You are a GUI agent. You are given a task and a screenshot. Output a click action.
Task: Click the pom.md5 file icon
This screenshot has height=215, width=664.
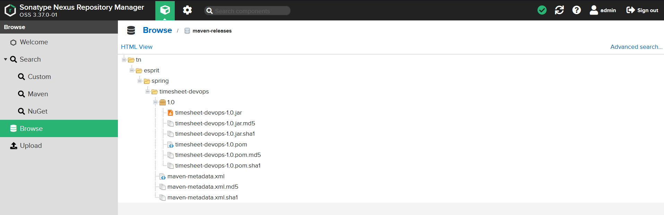click(x=171, y=155)
